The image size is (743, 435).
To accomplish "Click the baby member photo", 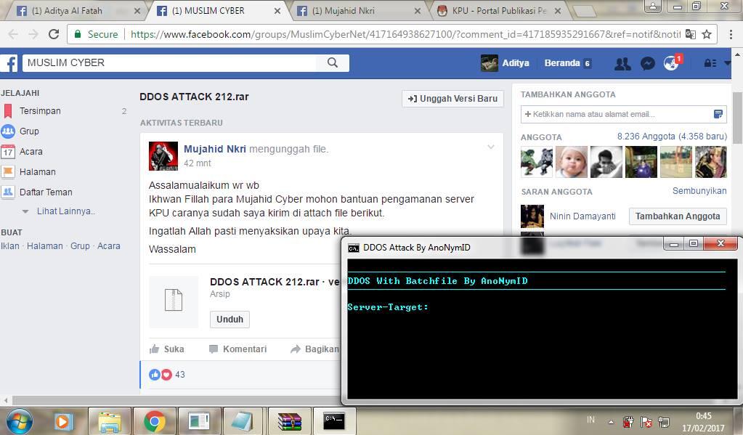I will coord(572,162).
